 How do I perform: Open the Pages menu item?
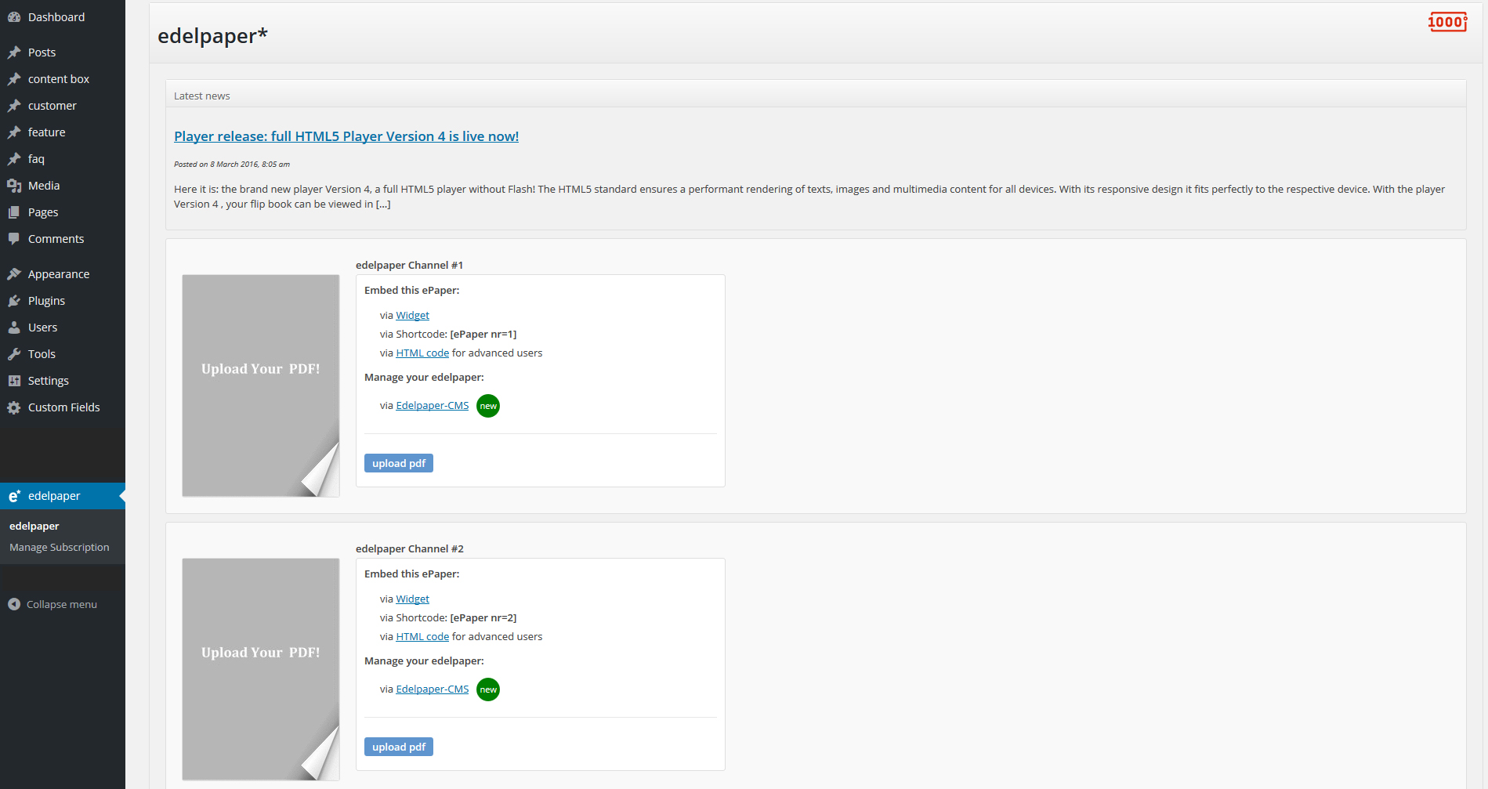coord(63,212)
